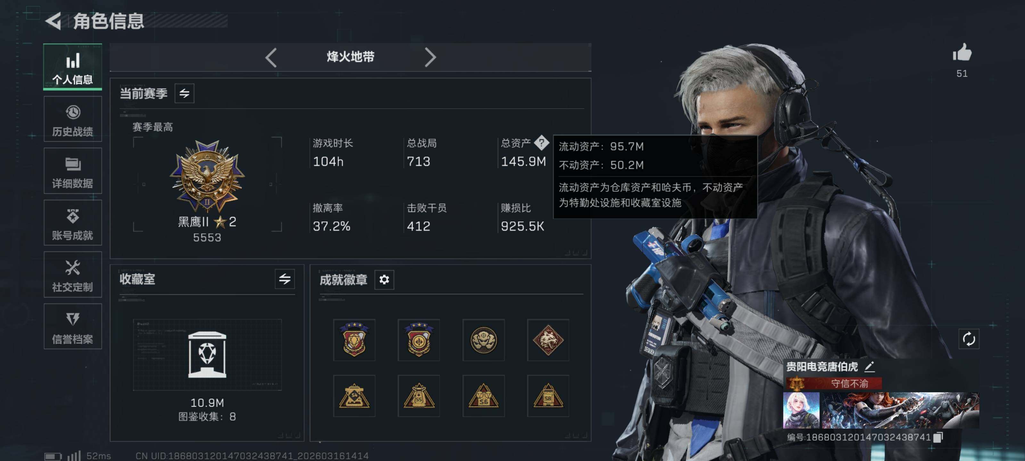Switch to the 账号成就 tab

click(x=72, y=223)
